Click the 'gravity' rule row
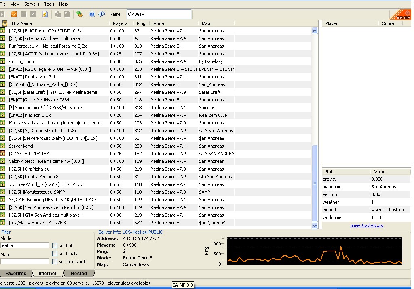This screenshot has width=414, height=289. point(366,179)
